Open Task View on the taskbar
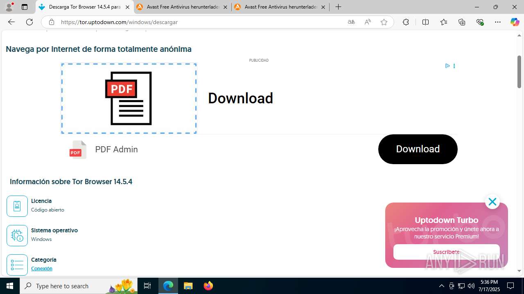This screenshot has height=294, width=524. tap(147, 286)
